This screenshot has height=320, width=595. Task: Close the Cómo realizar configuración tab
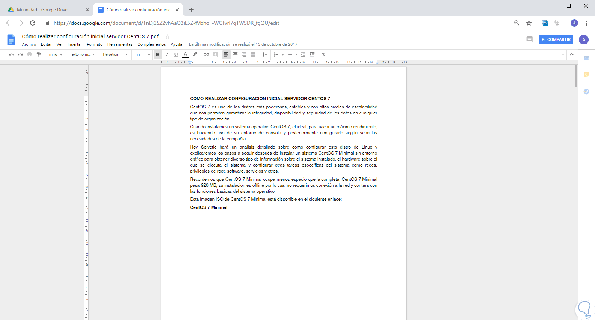(177, 10)
